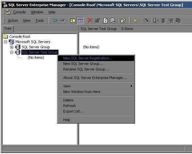
Task: Click the Run a Wizard wand icon
Action: pos(146,21)
